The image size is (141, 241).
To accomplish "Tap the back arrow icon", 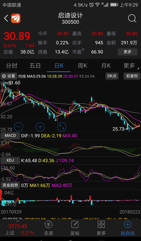I will (x=6, y=18).
